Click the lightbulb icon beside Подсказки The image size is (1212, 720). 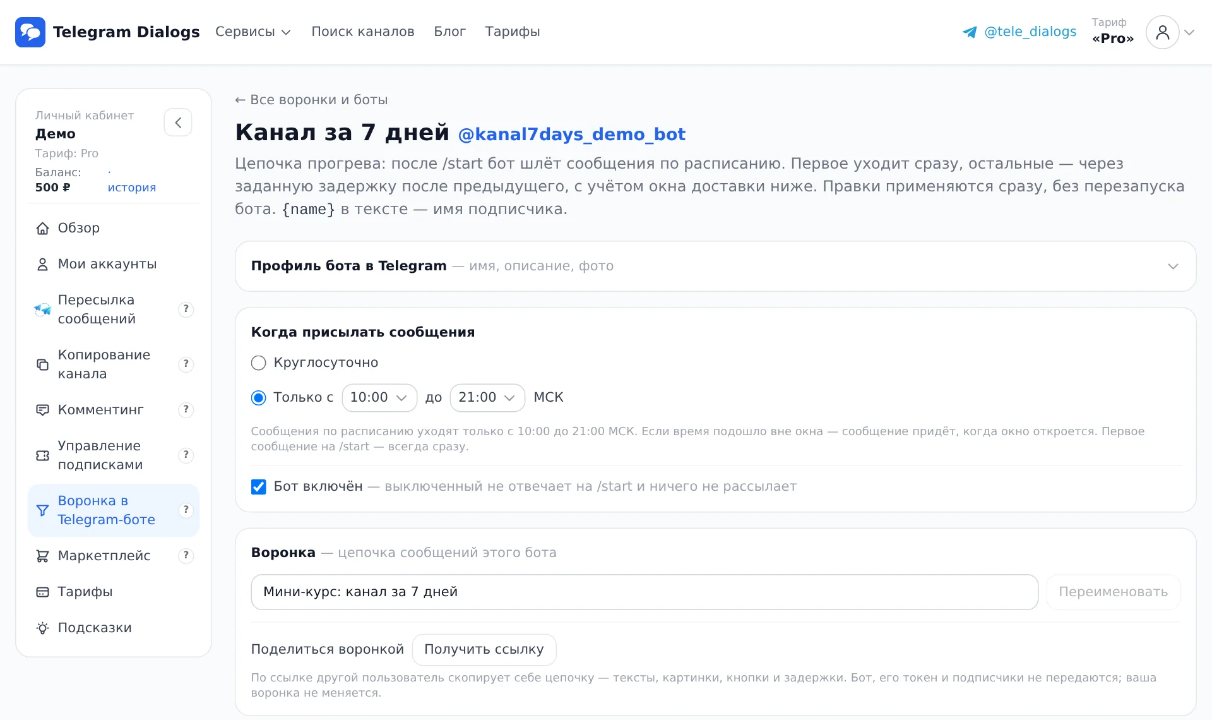(x=42, y=628)
